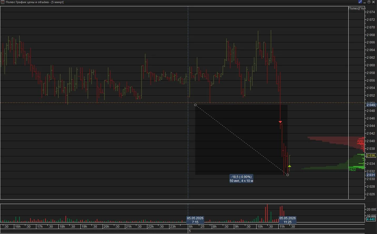Screen dimensions: 377x234
Task: Click the 2 031 price tag on axis
Action: point(371,175)
